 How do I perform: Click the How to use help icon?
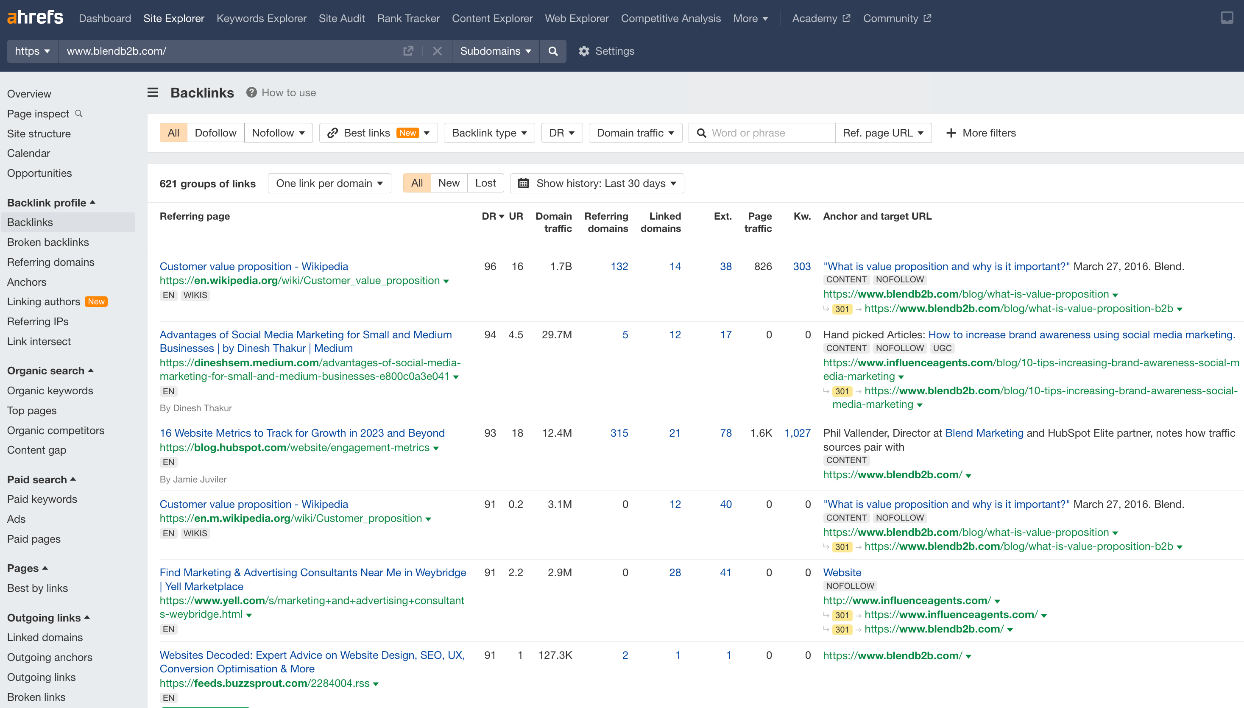coord(251,92)
